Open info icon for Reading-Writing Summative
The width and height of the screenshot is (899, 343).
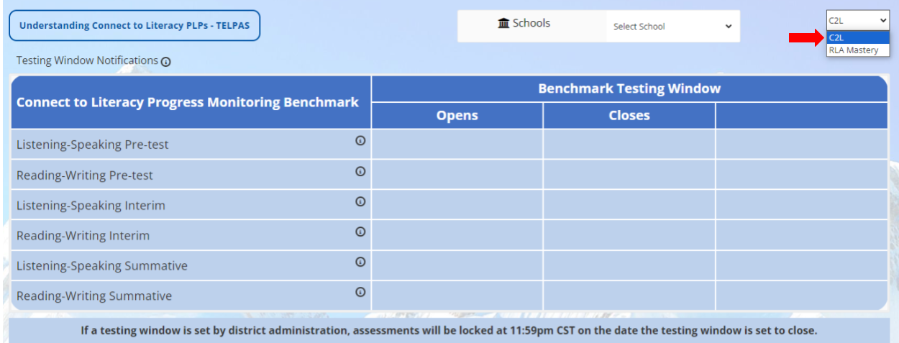tap(360, 292)
